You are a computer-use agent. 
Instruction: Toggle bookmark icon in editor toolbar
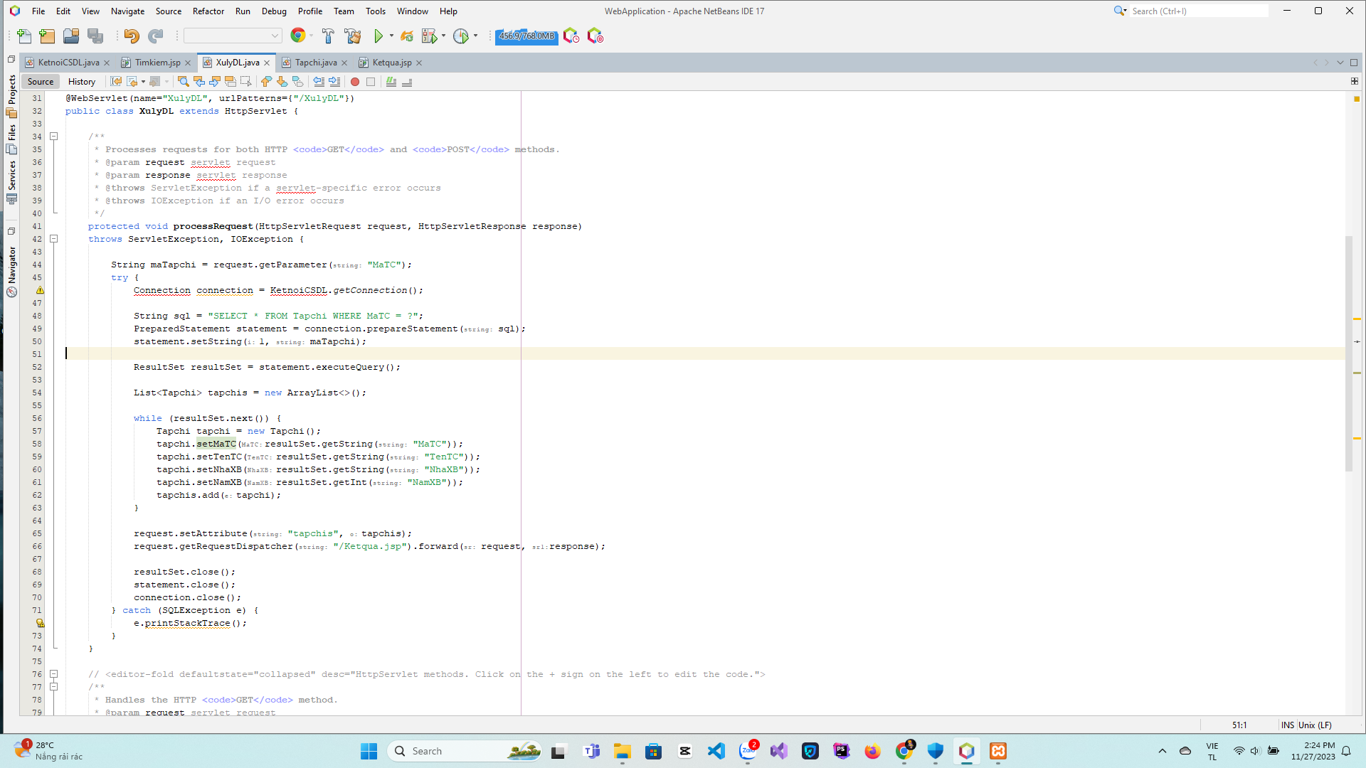(x=298, y=82)
